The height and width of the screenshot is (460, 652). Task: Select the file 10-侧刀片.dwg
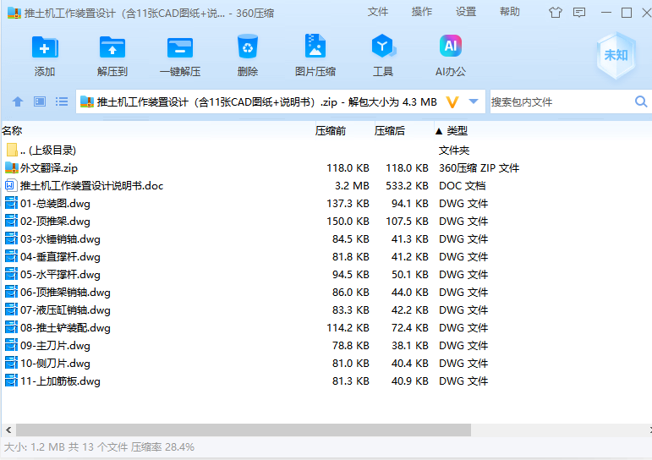pos(55,364)
